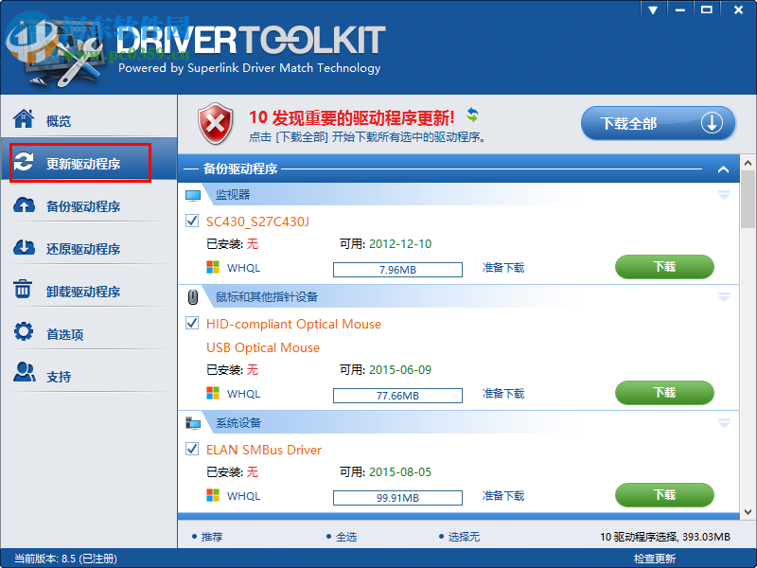Deselect the HID-compliant Optical Mouse driver
This screenshot has width=757, height=568.
point(192,324)
